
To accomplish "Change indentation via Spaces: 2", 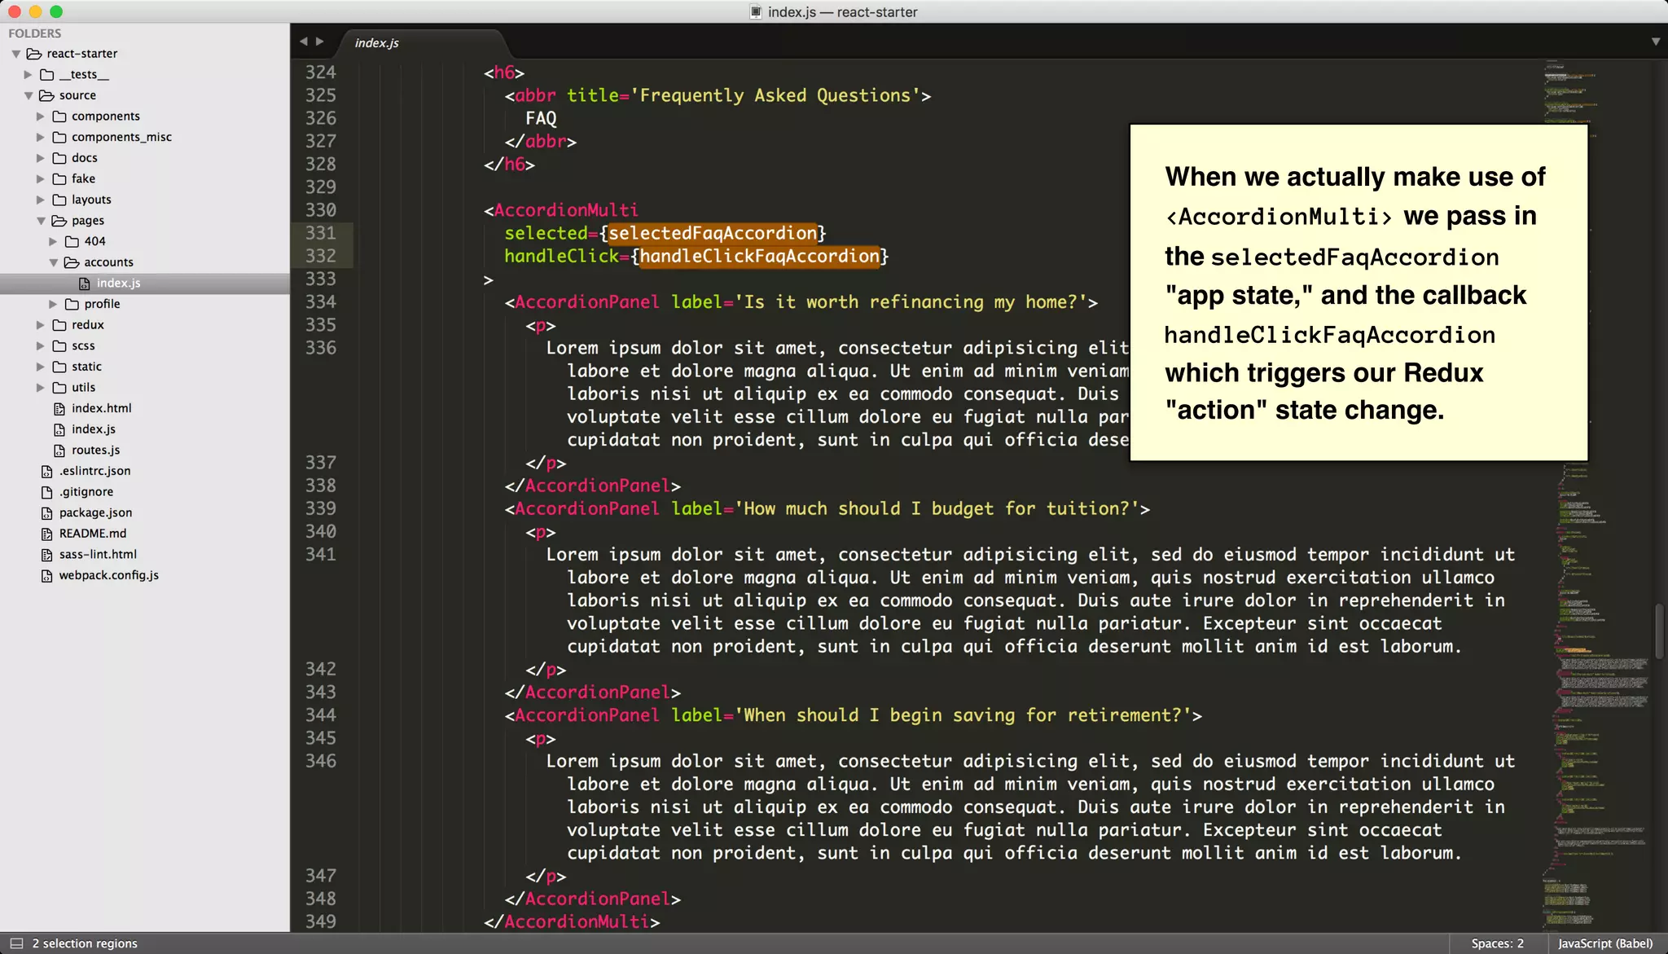I will [1497, 943].
